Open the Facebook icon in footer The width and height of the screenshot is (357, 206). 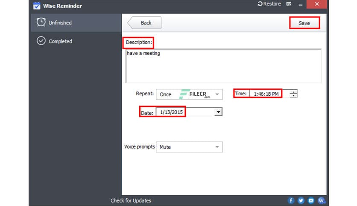(291, 200)
